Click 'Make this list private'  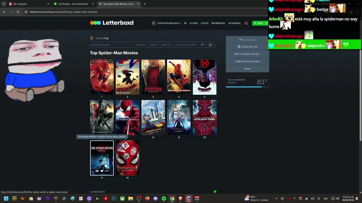click(247, 61)
